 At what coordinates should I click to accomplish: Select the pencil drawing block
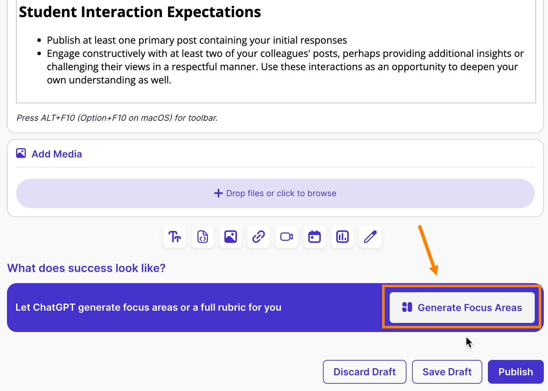click(x=370, y=237)
